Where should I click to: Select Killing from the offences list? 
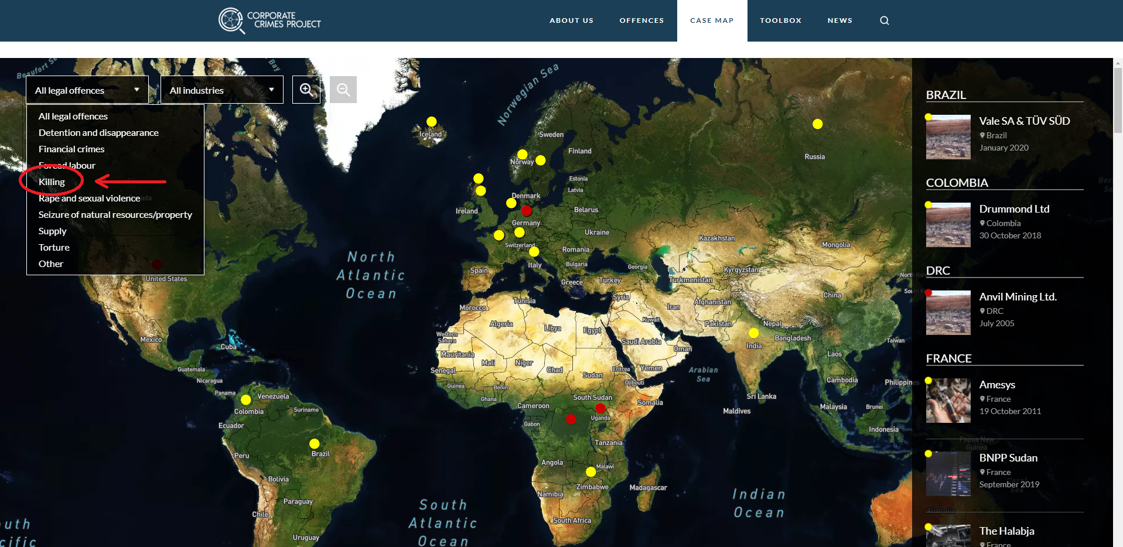tap(52, 182)
